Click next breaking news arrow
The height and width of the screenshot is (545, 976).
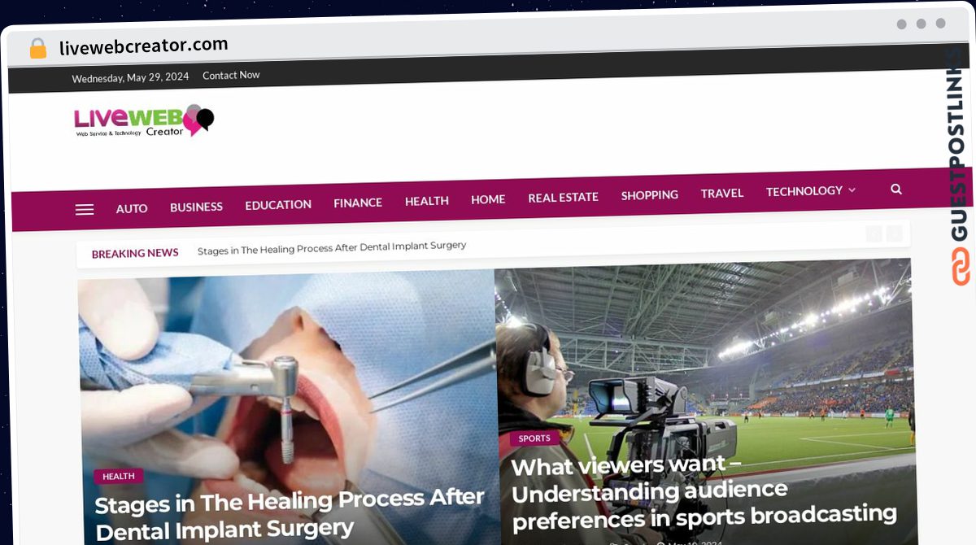point(894,234)
